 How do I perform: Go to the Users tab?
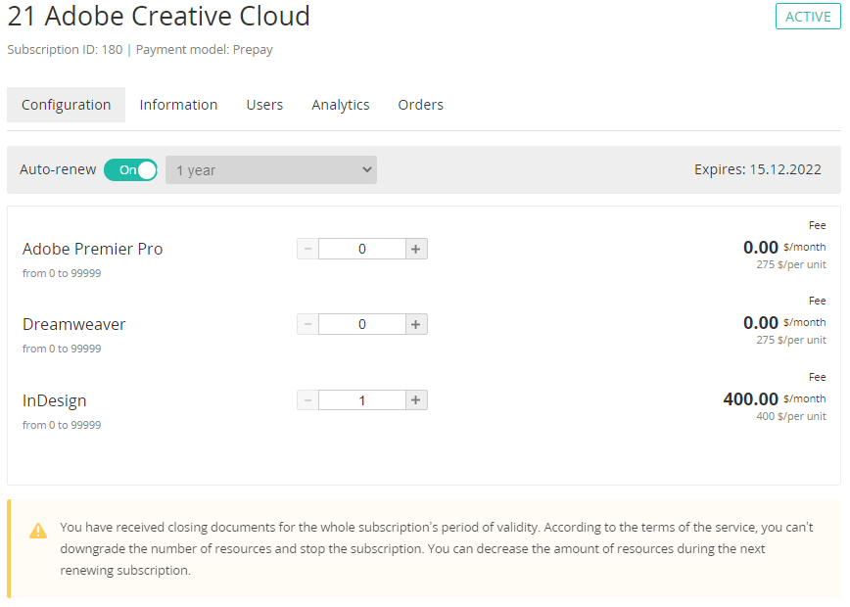(x=264, y=105)
